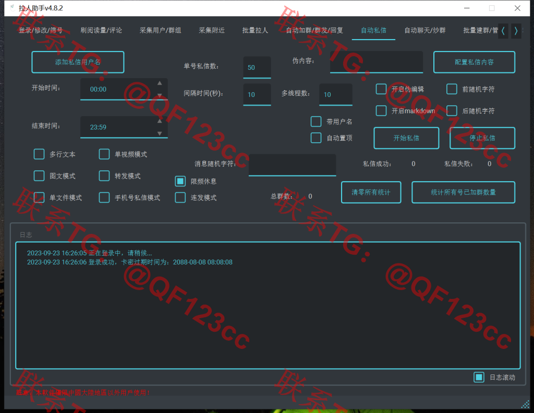Click 统计所有号已加群数量 button
This screenshot has height=413, width=534.
[463, 192]
